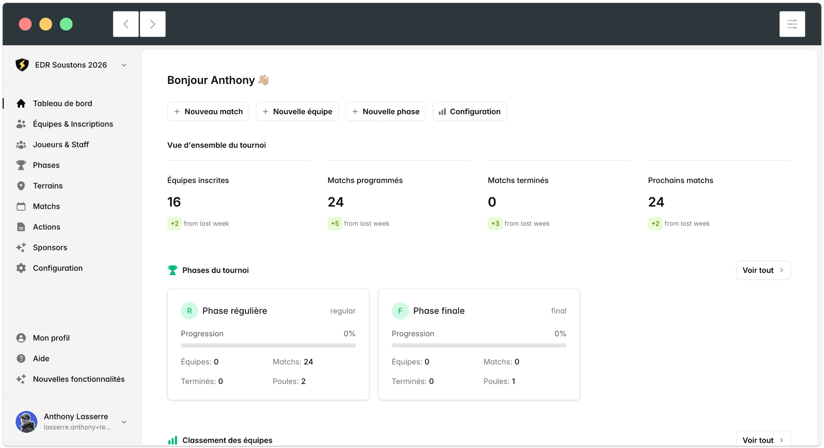The width and height of the screenshot is (824, 448).
Task: Click the user icon next to Mon profil
Action: coord(21,338)
